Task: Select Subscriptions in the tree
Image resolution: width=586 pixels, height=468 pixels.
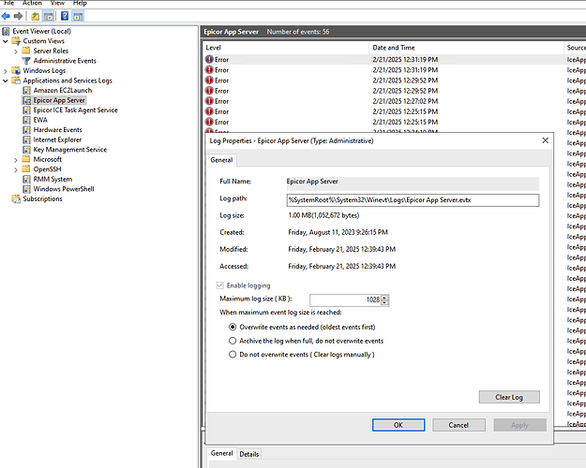Action: (x=42, y=199)
